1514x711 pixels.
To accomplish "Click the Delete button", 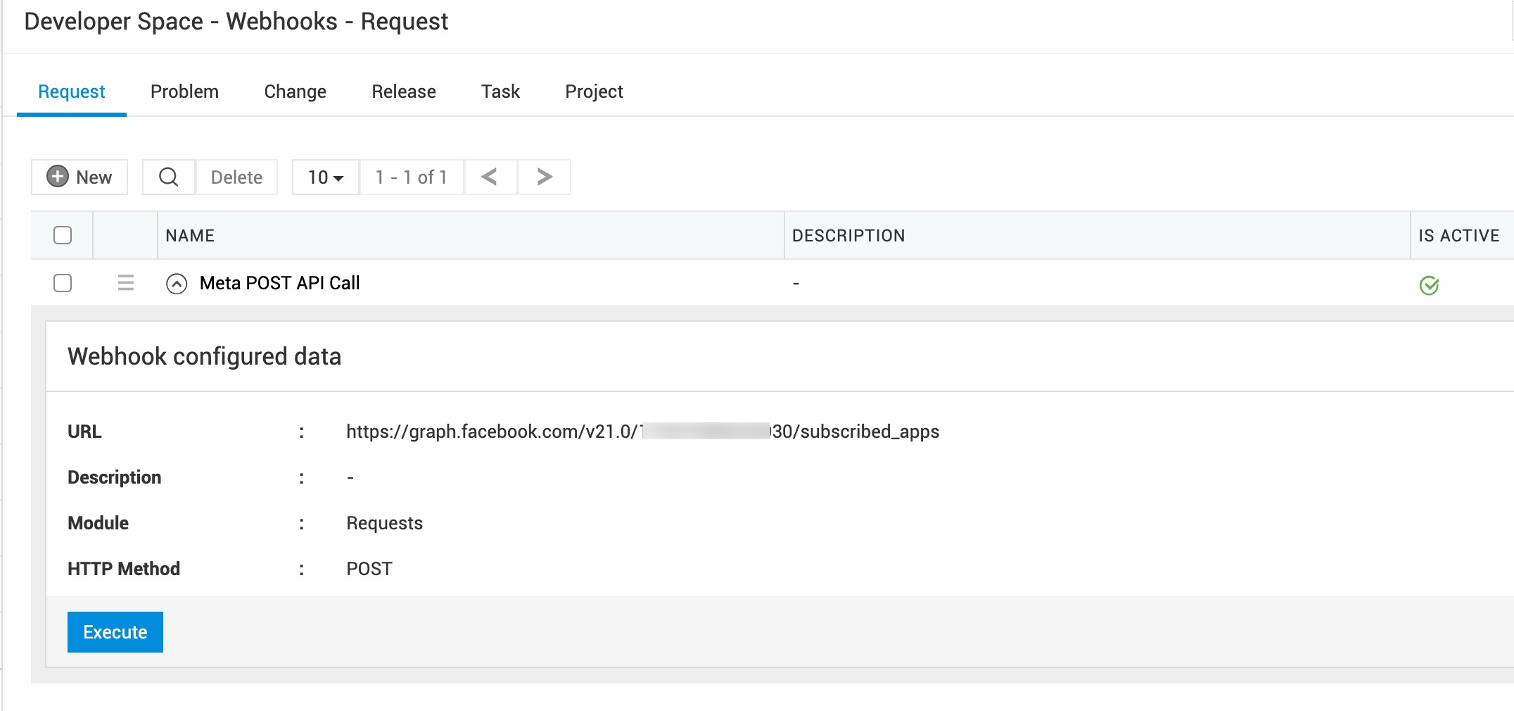I will click(x=236, y=177).
